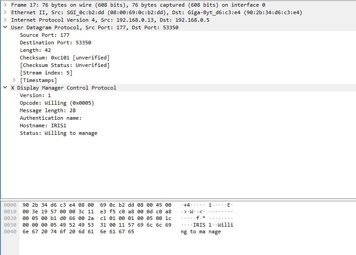Select the Hostname: IRIS1 field
356x255 pixels.
coord(43,126)
